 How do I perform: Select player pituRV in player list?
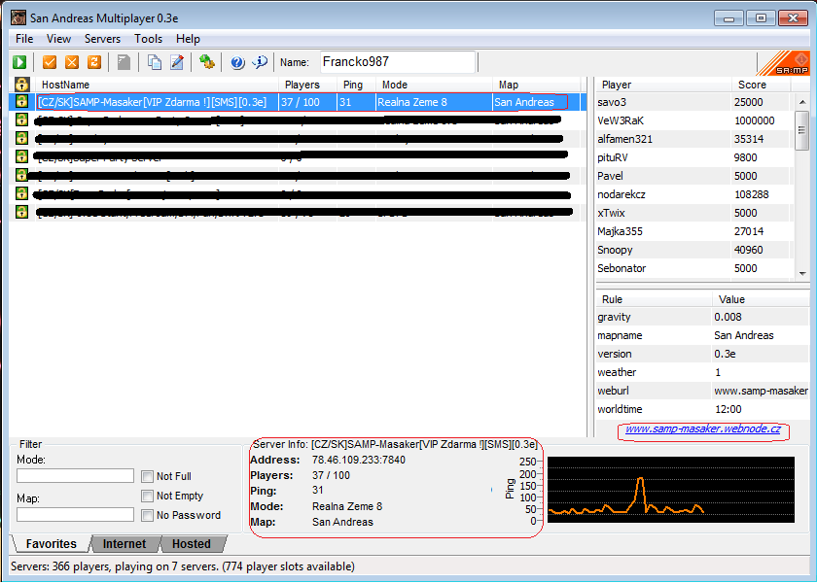(x=695, y=157)
